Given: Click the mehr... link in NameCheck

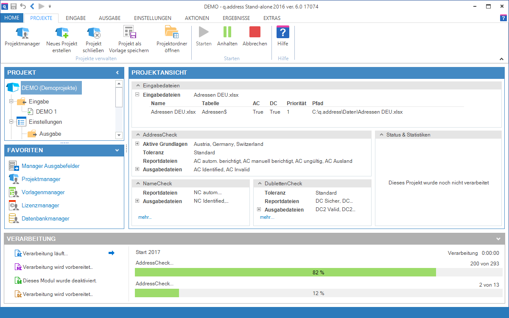Looking at the screenshot, I should (x=145, y=217).
